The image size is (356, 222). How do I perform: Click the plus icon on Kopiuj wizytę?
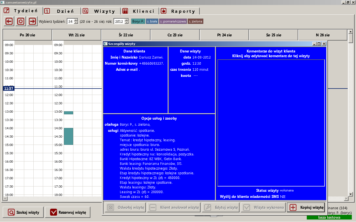coord(293,207)
